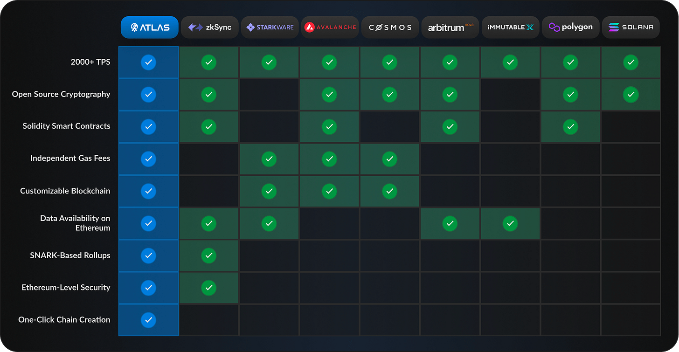Image resolution: width=679 pixels, height=352 pixels.
Task: Click the Immutable X logo header
Action: pyautogui.click(x=510, y=28)
